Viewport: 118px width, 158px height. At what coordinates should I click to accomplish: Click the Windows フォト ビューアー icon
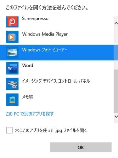12,52
